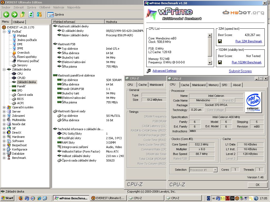Click scroll up arrow in wPrime CPU List
The image size is (270, 202).
point(210,36)
